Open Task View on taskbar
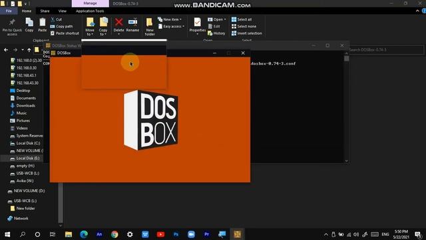The image size is (426, 240). 53,234
